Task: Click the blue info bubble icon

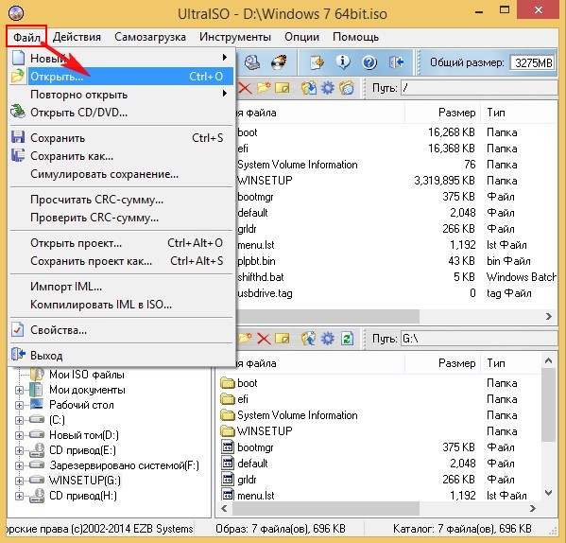Action: point(343,62)
